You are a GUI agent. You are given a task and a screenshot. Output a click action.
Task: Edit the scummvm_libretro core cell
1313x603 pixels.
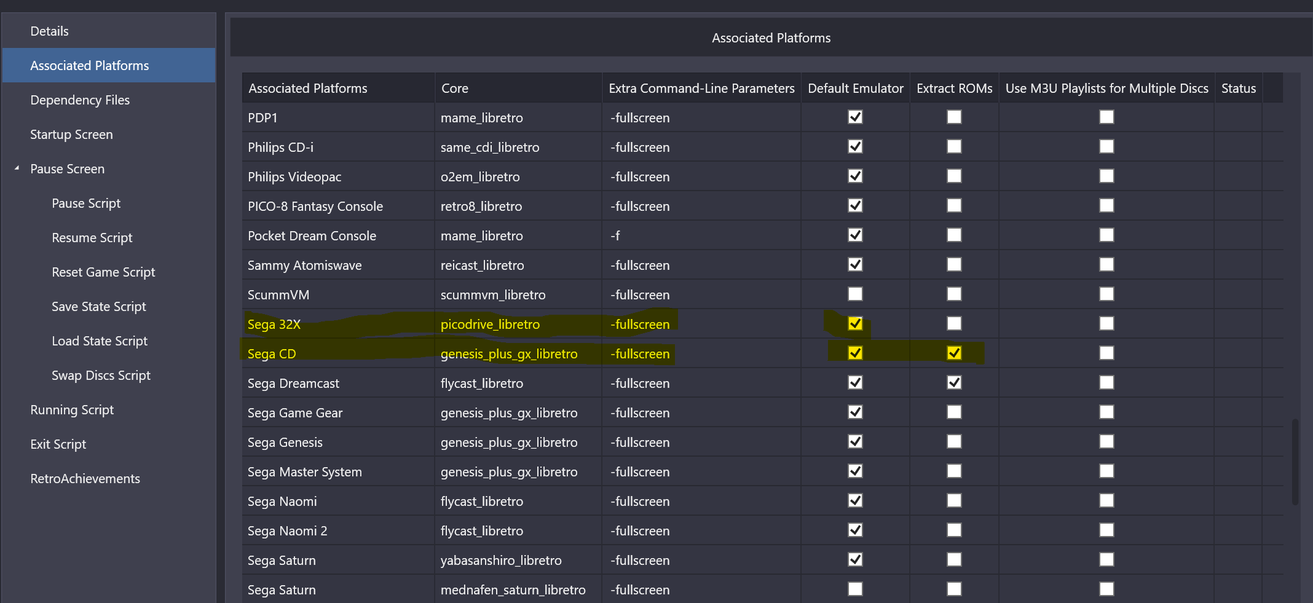[x=519, y=294]
